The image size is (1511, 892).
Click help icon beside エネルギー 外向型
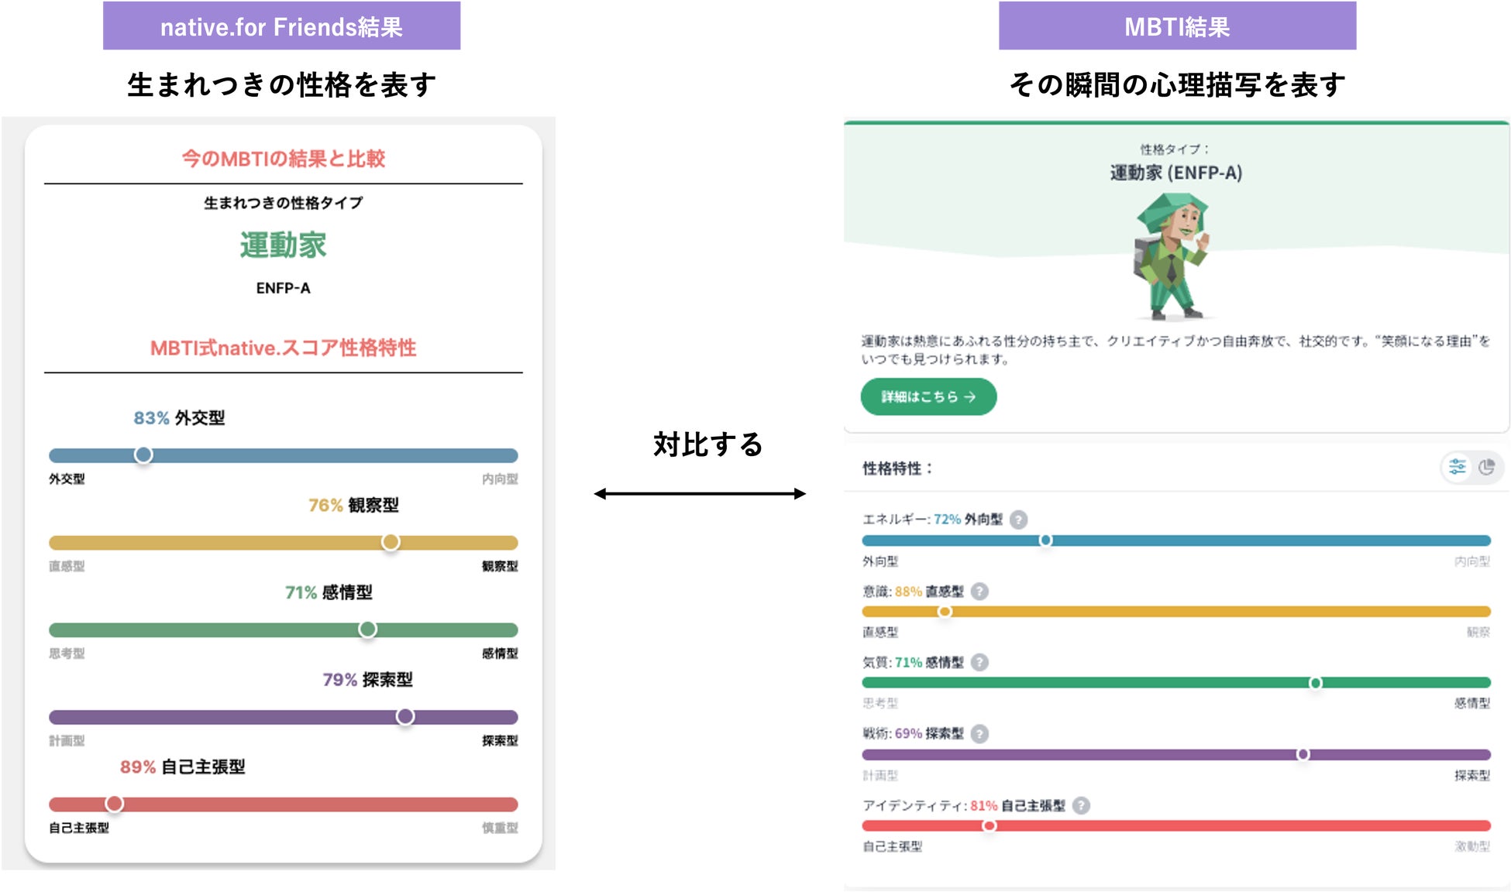pyautogui.click(x=1019, y=520)
